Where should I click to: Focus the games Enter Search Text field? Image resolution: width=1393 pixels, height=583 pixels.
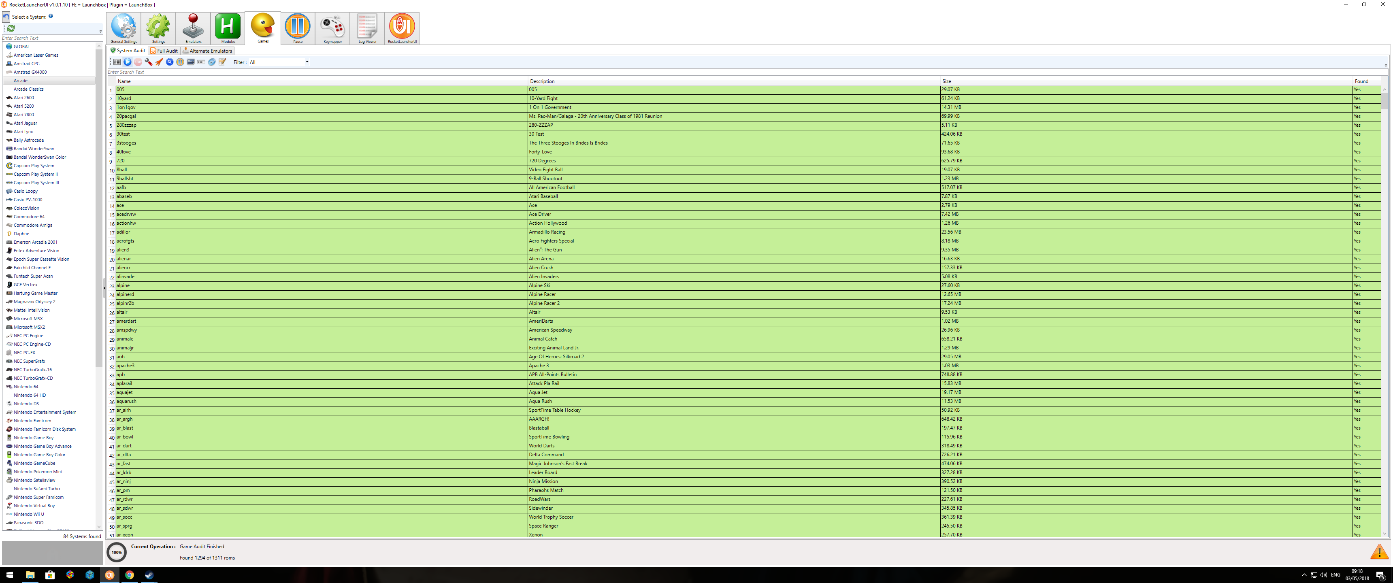pos(748,72)
